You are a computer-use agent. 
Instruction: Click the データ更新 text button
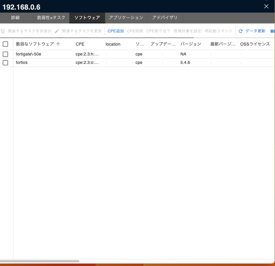click(x=255, y=31)
